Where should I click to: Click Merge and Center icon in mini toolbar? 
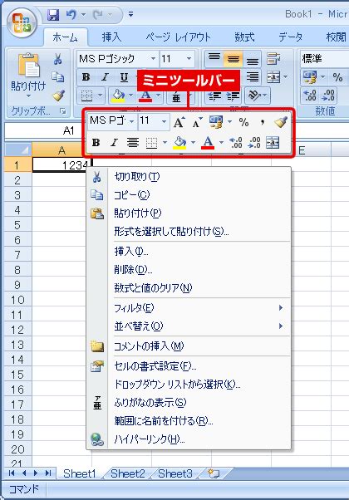(273, 143)
